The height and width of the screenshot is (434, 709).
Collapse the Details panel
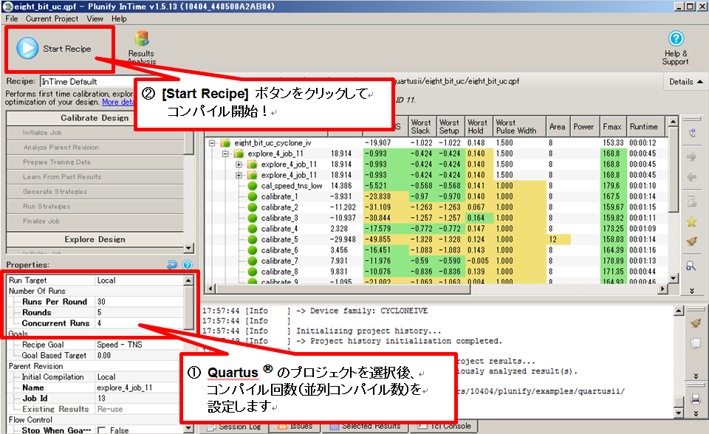point(685,82)
